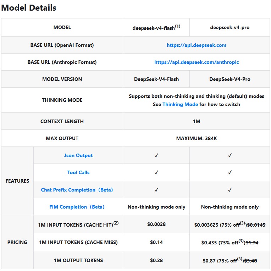The width and height of the screenshot is (271, 271).
Task: Click the Tool Calls checkmark under flash column
Action: pyautogui.click(x=156, y=172)
